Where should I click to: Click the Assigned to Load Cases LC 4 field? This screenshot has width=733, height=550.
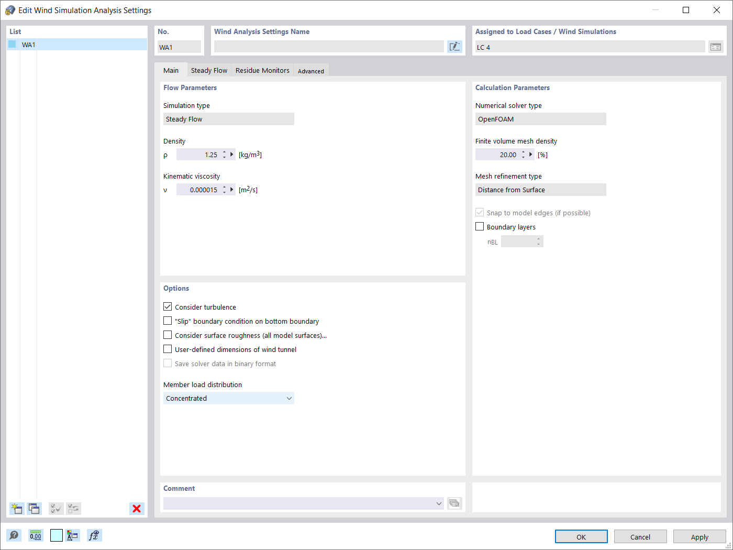coord(590,47)
